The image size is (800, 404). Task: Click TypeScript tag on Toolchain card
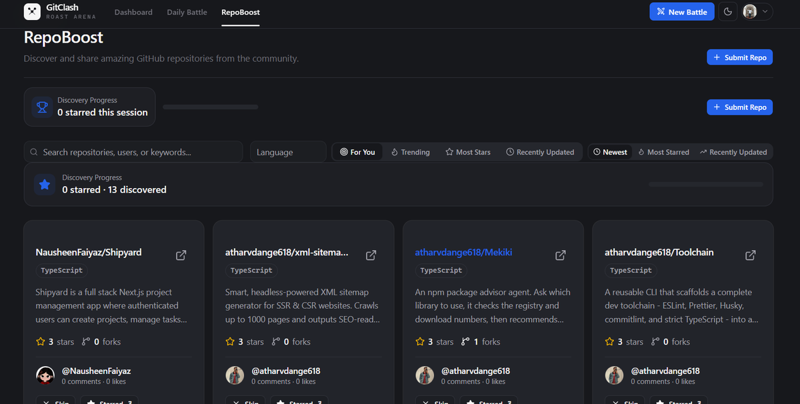click(x=631, y=271)
